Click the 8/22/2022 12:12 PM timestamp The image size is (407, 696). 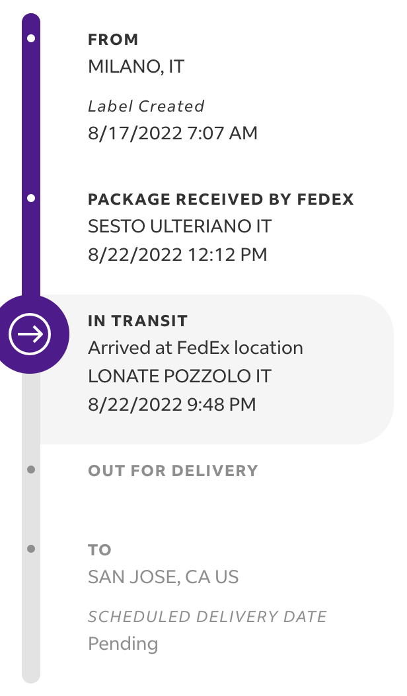178,255
